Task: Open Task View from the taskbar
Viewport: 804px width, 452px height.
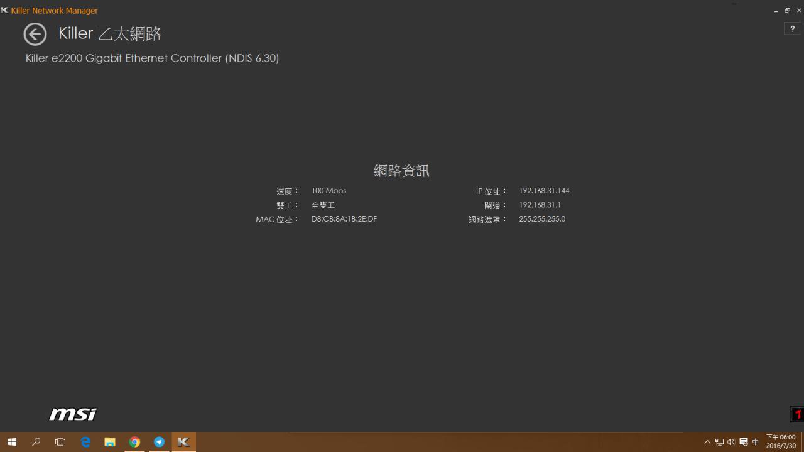Action: pyautogui.click(x=60, y=442)
